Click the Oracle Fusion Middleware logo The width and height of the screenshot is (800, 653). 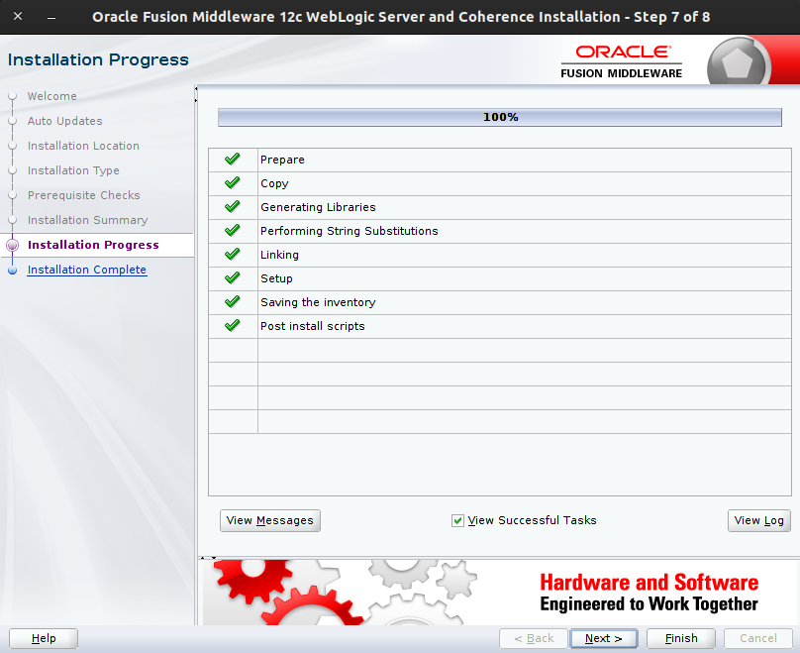tap(621, 60)
